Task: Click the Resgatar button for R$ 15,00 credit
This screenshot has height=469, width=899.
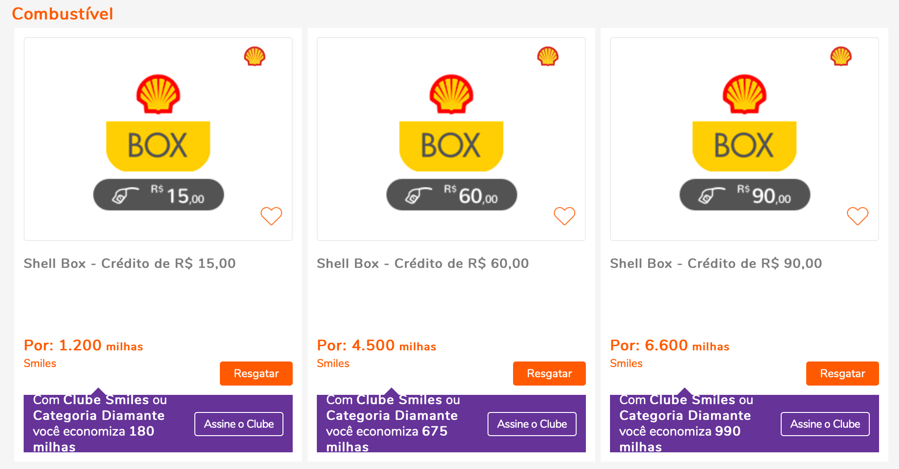Action: coord(256,374)
